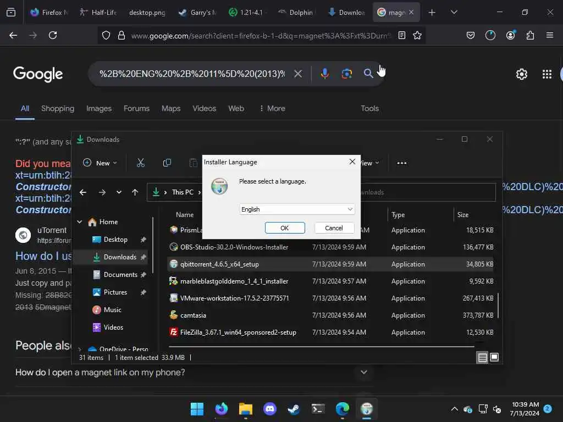
Task: Click the Firefox back arrow
Action: pyautogui.click(x=13, y=35)
